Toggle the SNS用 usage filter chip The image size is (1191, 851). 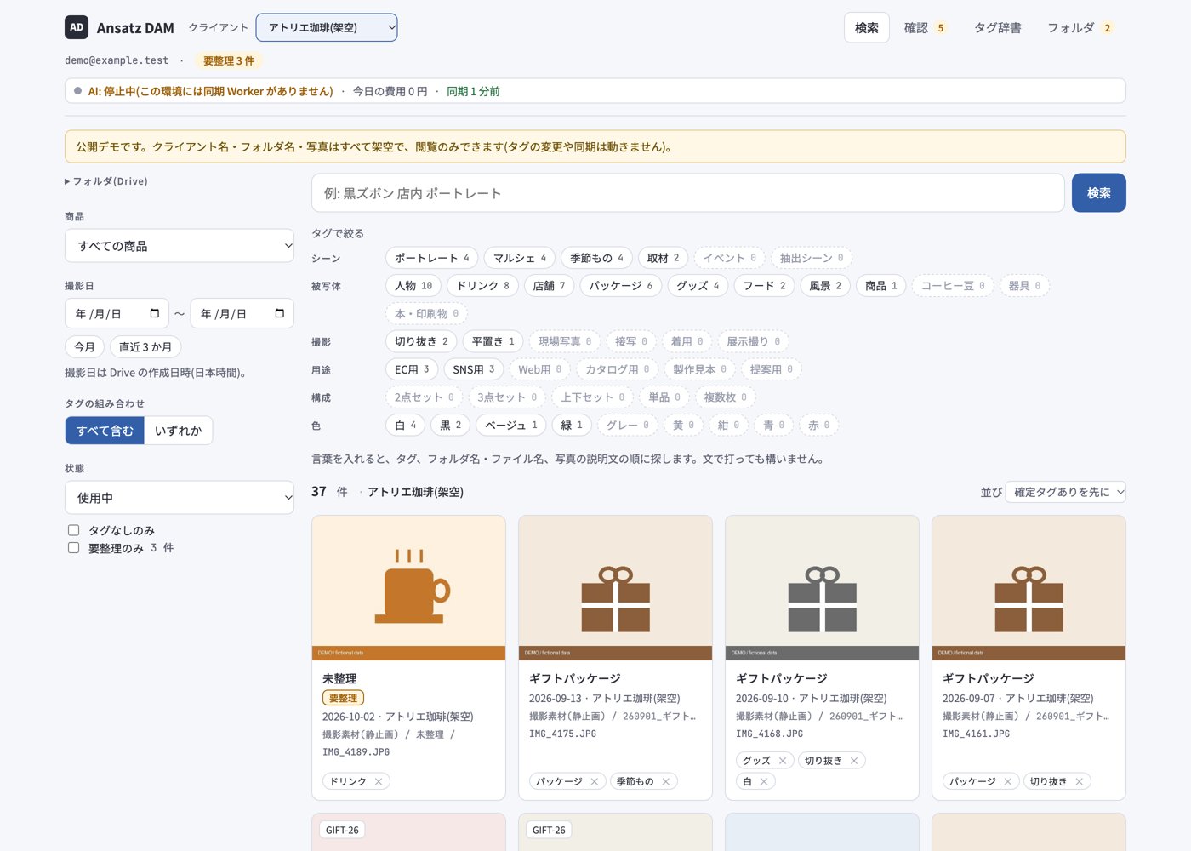pos(474,369)
